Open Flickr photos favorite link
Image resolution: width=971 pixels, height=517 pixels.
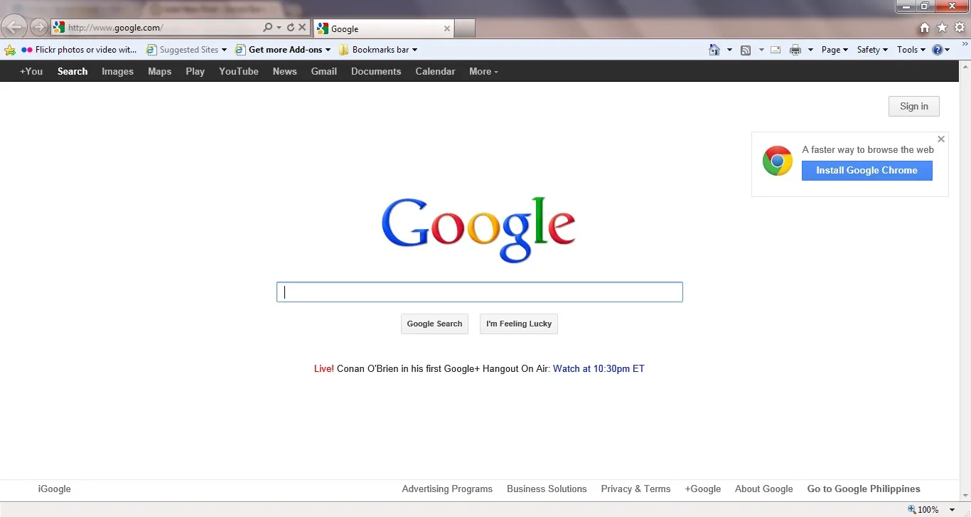click(x=79, y=50)
